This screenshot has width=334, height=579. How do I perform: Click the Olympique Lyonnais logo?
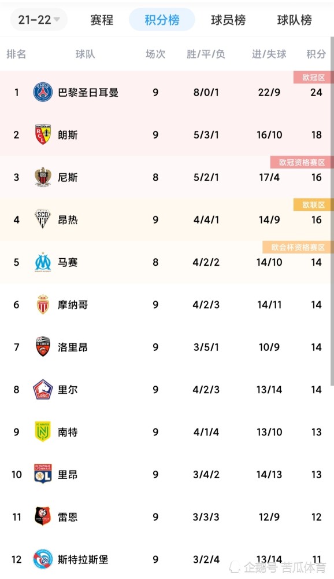43,474
